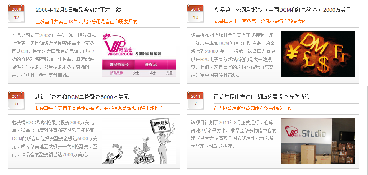Open the 限时特卖网站 cartoon illustration
The height and width of the screenshot is (175, 368).
(x=139, y=141)
